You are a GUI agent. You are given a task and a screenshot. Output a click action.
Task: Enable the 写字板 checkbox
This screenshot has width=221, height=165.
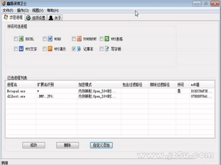(101, 49)
